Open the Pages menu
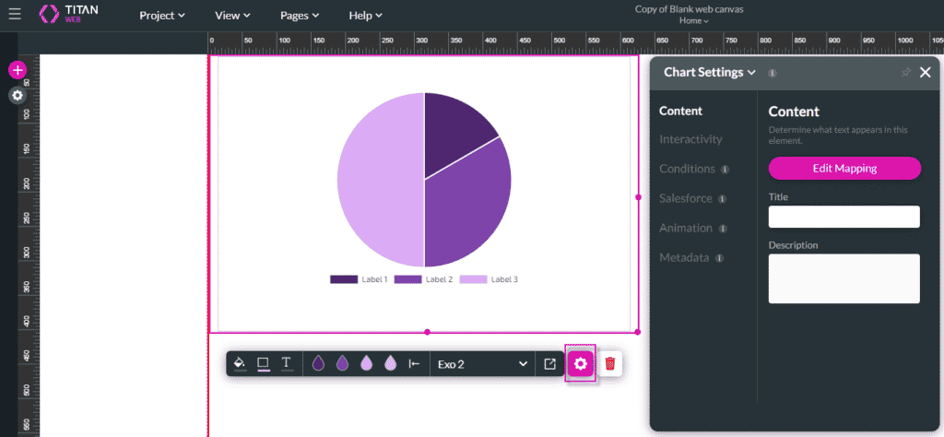This screenshot has height=437, width=944. click(x=300, y=16)
